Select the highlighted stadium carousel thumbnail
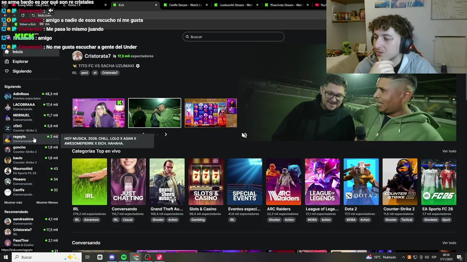Screen dimensions: 467x262 pyautogui.click(x=155, y=113)
